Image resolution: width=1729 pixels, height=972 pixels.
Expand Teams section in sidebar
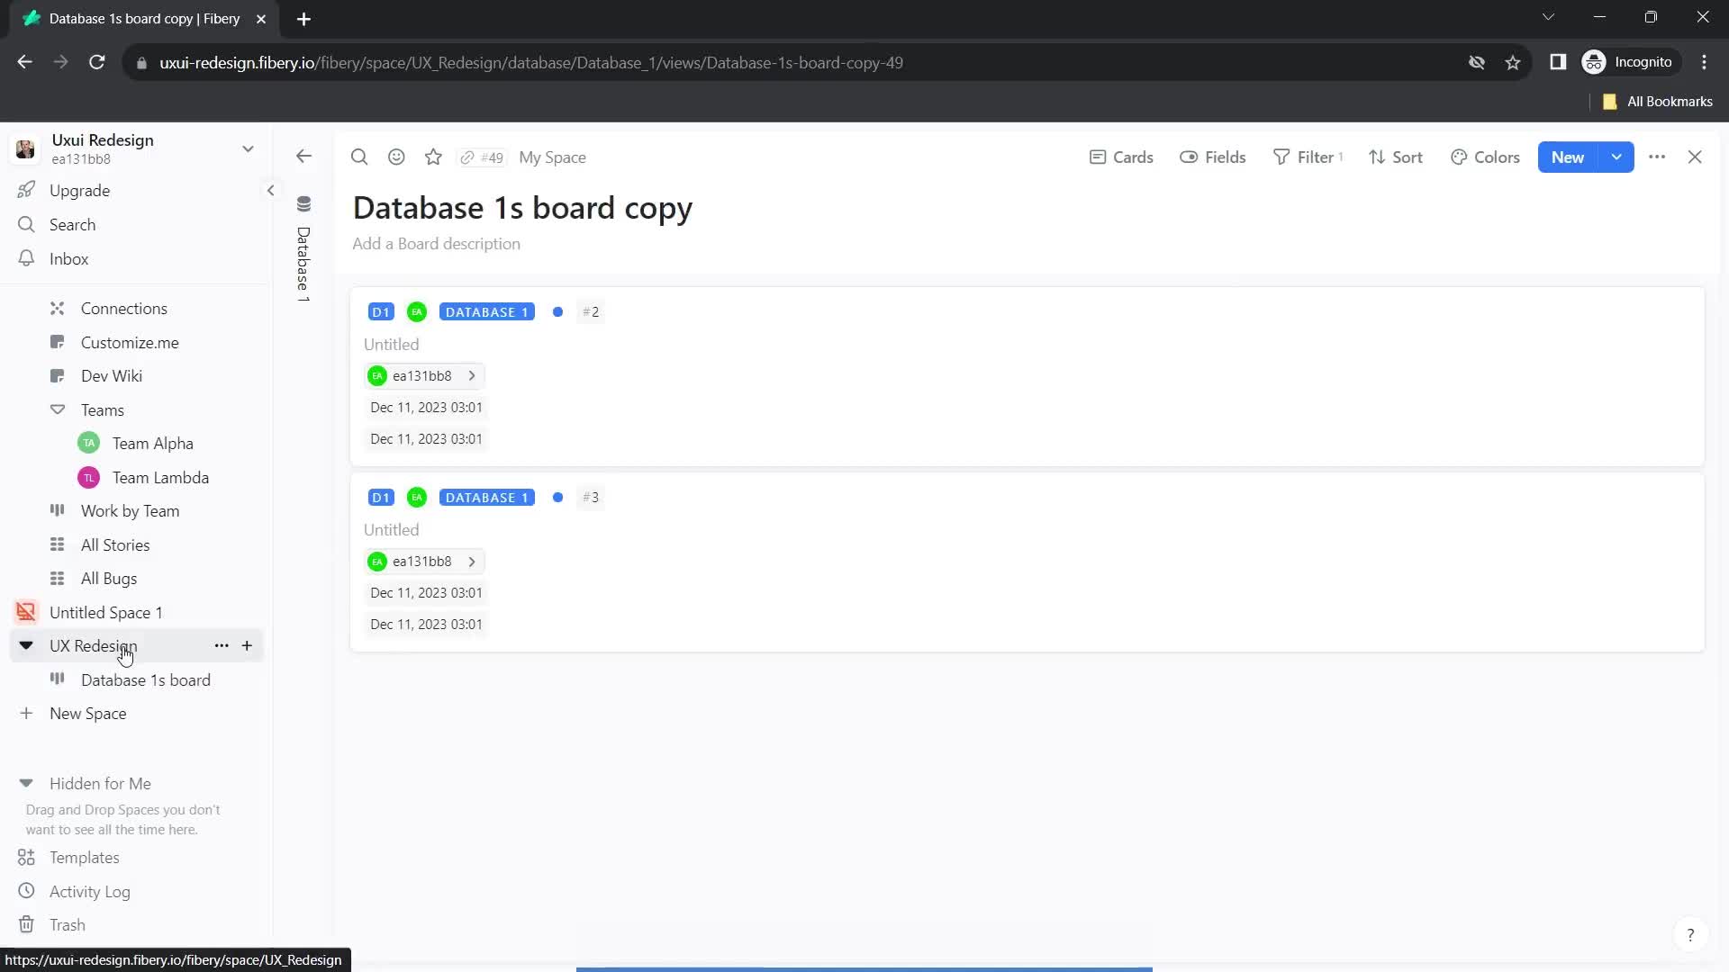[x=57, y=409]
